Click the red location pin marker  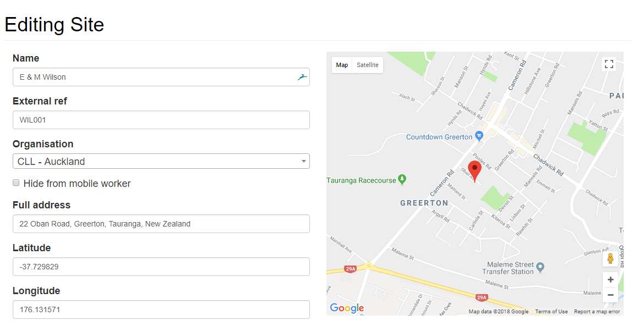click(474, 170)
